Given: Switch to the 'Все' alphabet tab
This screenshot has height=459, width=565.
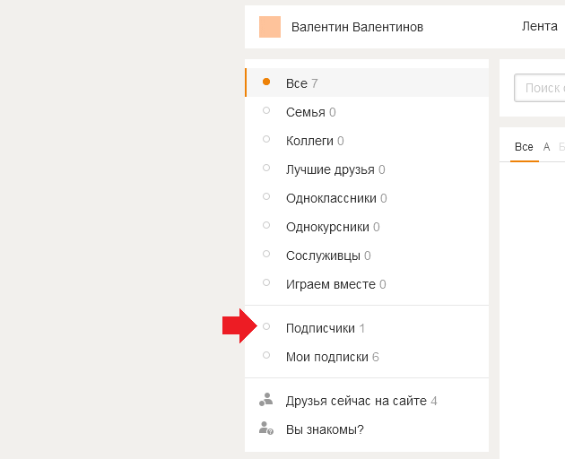Looking at the screenshot, I should (524, 147).
